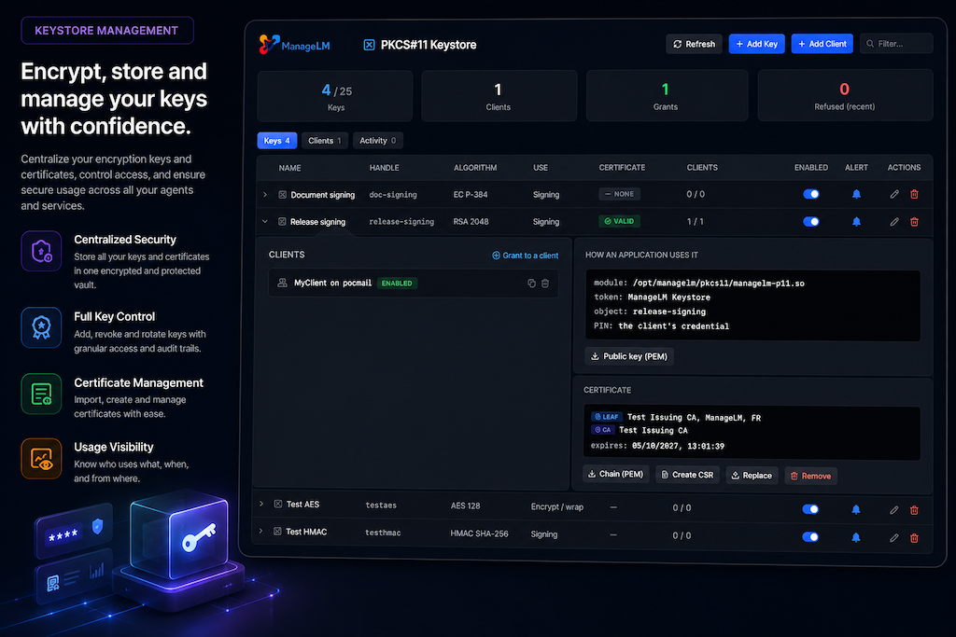
Task: Collapse the Release signing row
Action: [264, 222]
